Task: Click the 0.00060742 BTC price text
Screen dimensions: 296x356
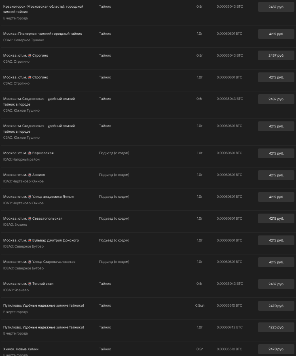Action: click(x=230, y=327)
